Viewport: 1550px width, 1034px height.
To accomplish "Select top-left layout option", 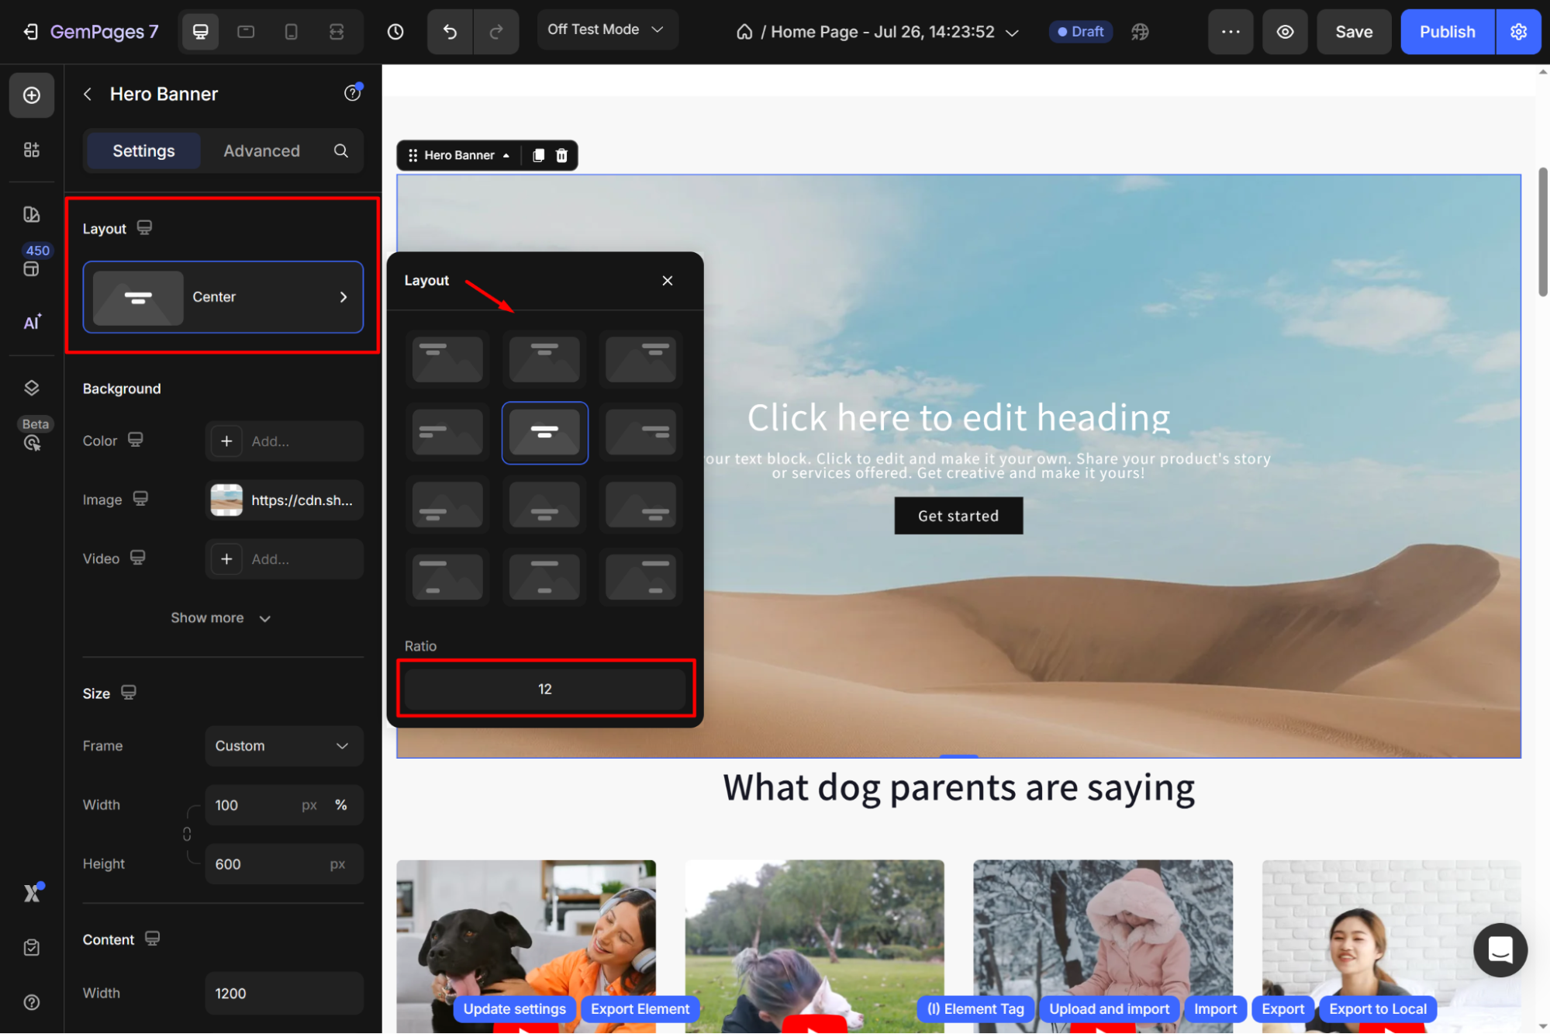I will (x=447, y=359).
